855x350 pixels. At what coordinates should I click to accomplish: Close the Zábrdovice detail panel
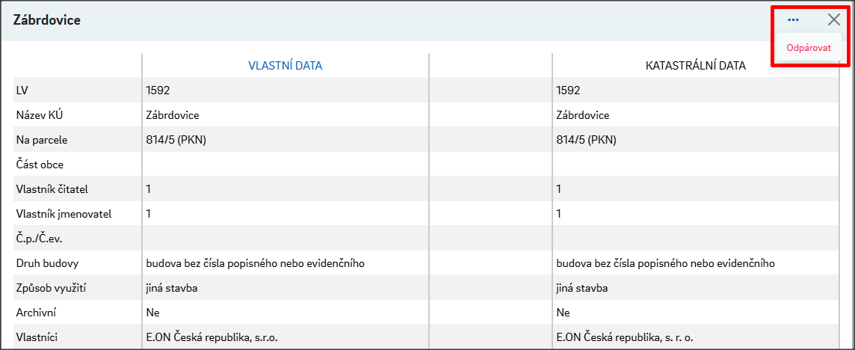834,20
